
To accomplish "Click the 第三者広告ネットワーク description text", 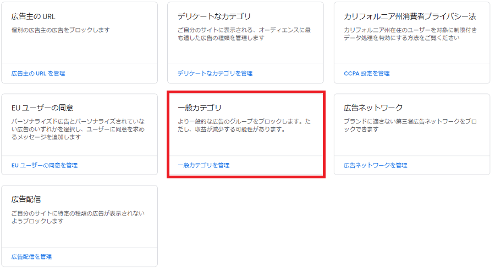I will coord(410,125).
